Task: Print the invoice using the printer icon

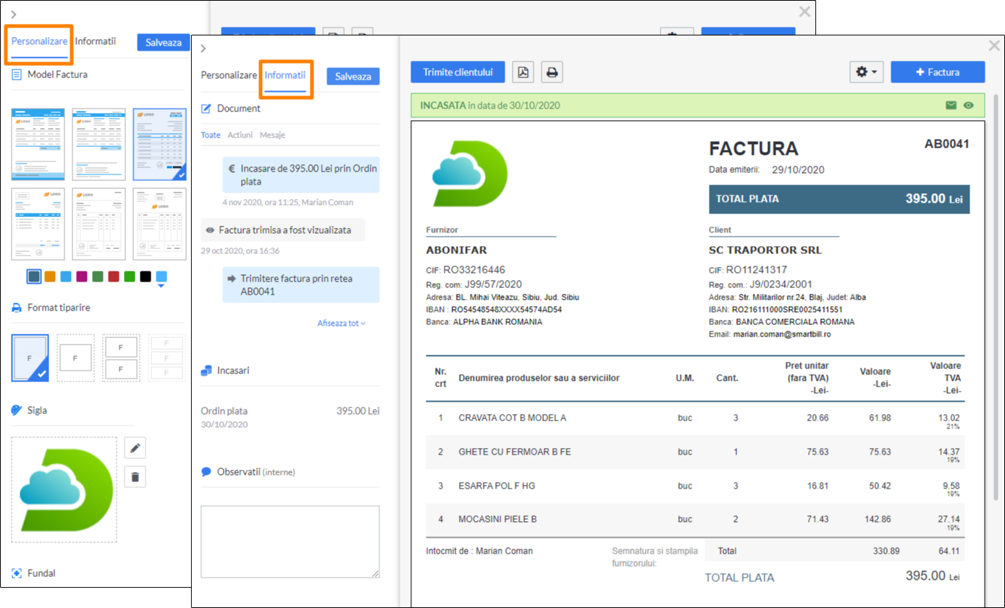Action: (x=551, y=72)
